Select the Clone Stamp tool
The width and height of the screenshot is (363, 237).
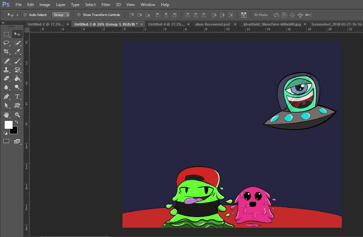[6, 69]
